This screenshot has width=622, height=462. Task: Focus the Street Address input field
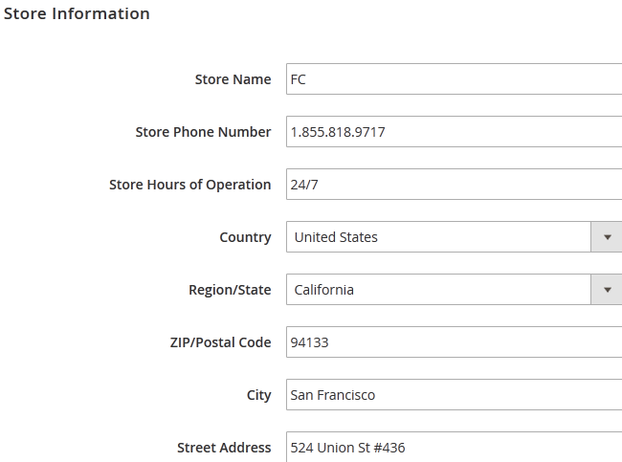pos(454,448)
